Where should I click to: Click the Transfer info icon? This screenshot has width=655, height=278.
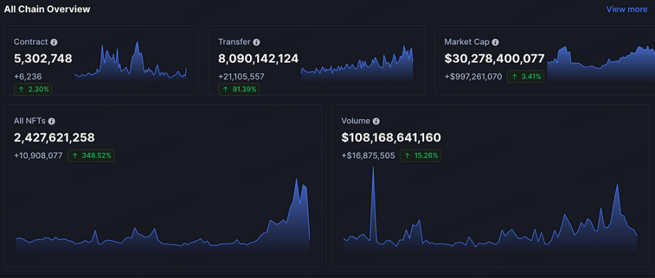tap(256, 42)
